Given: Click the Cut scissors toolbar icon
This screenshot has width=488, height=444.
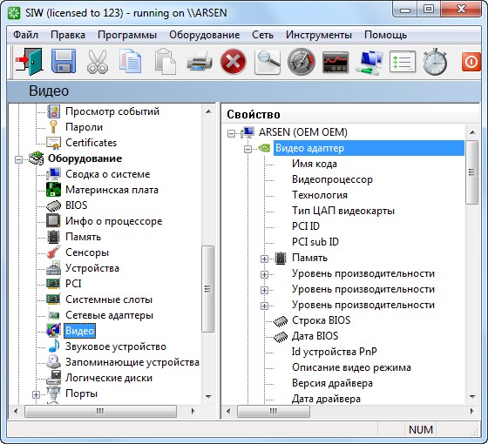Looking at the screenshot, I should click(x=98, y=62).
